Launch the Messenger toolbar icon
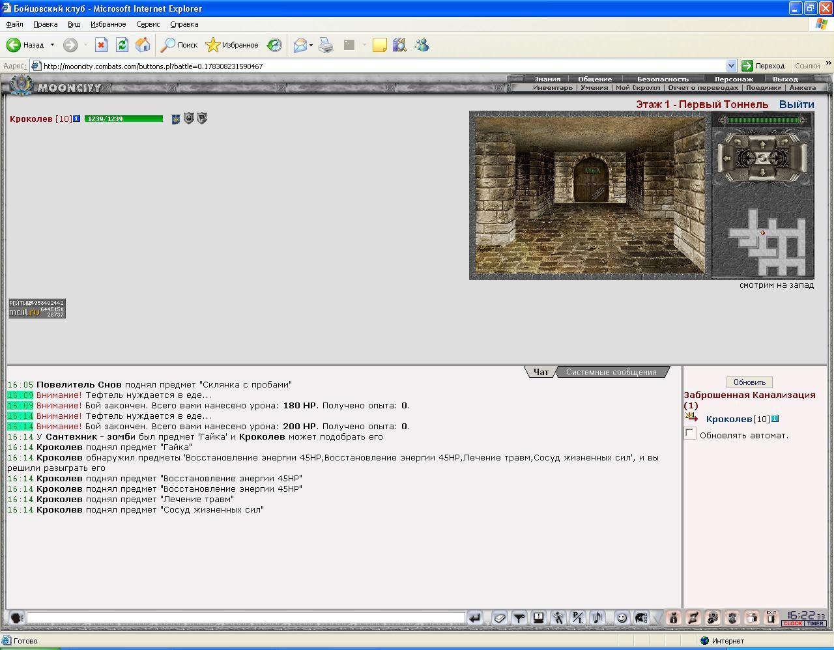 click(422, 45)
